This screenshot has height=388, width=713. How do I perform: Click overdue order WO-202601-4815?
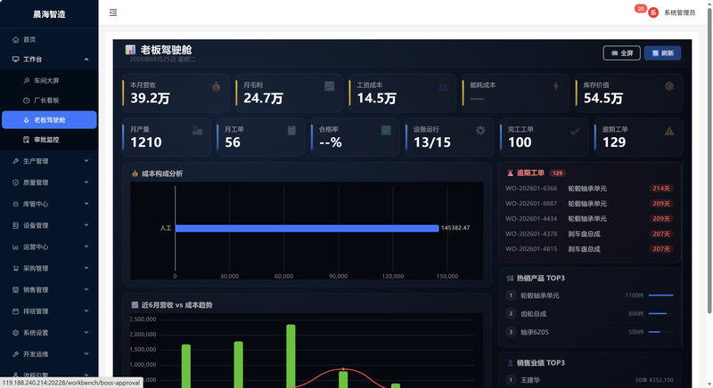click(590, 249)
